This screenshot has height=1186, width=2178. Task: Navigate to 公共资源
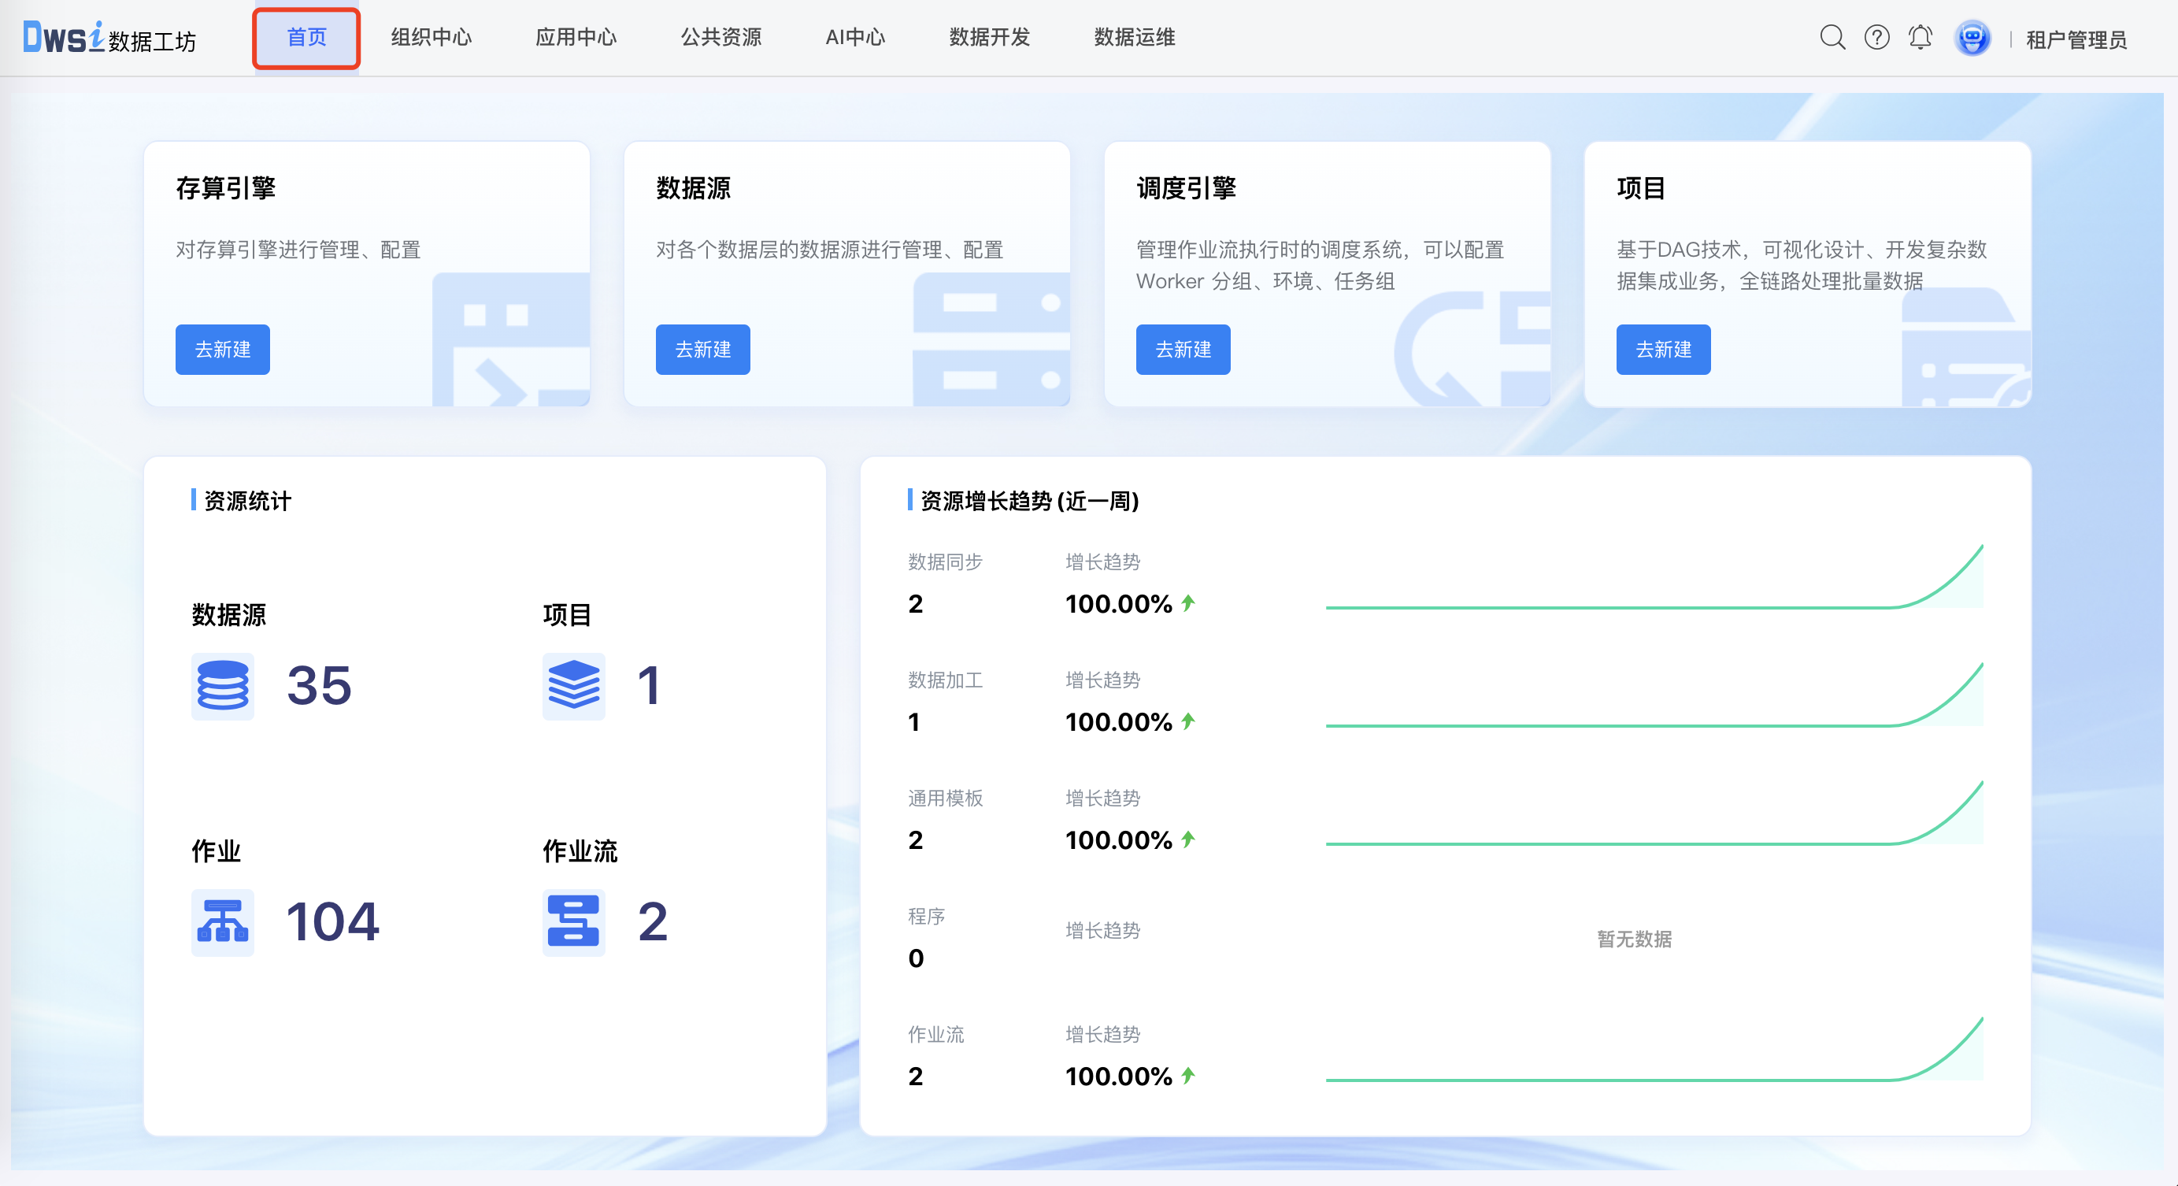(721, 37)
